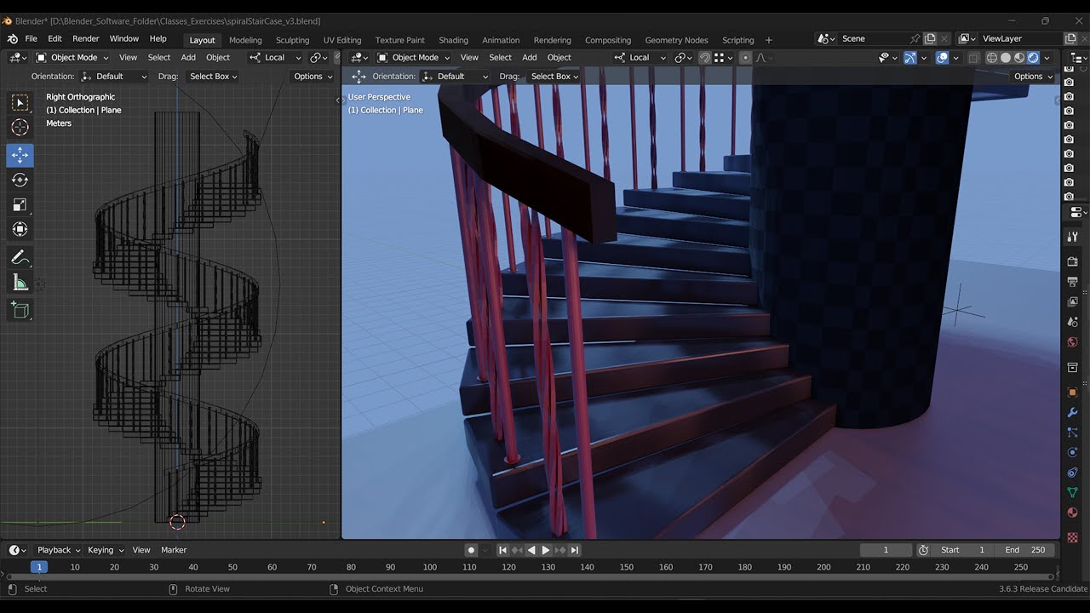Switch to the Modeling workspace tab
This screenshot has width=1090, height=613.
click(x=245, y=40)
